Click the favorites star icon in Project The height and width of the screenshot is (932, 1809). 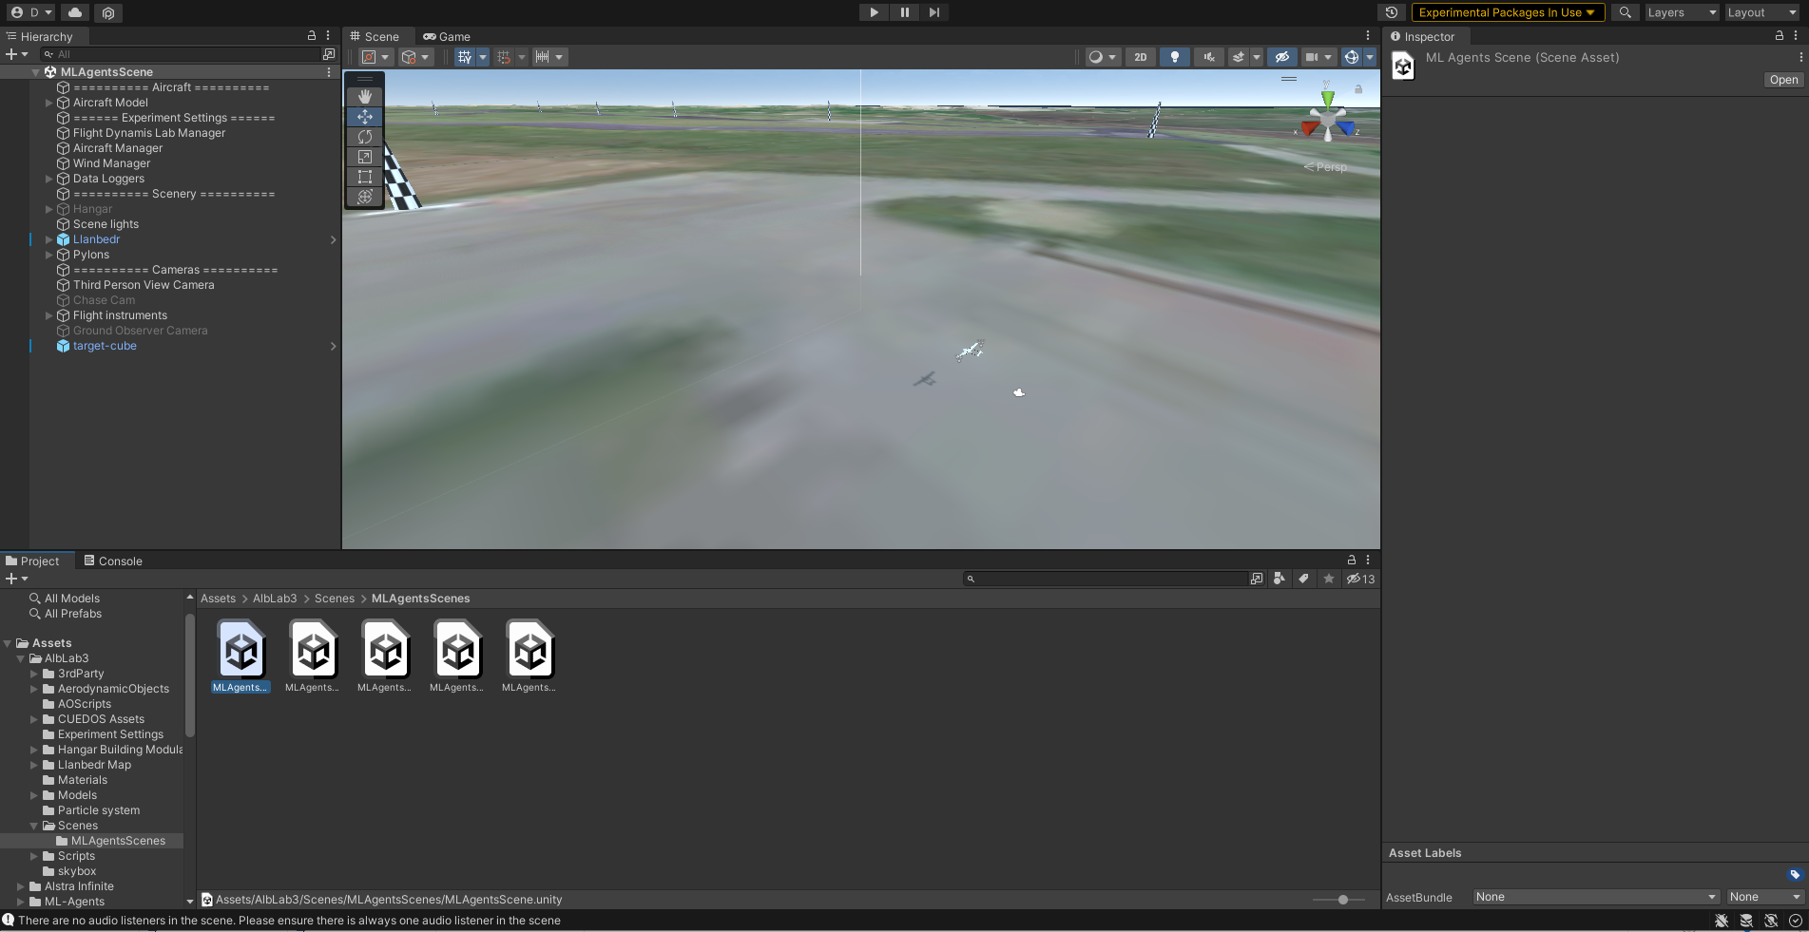tap(1329, 579)
